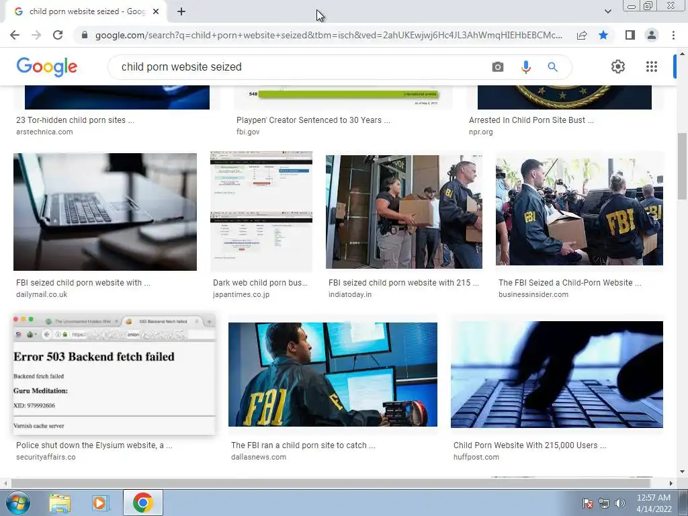The height and width of the screenshot is (516, 688).
Task: Click the fbi.gov source text
Action: (x=248, y=132)
